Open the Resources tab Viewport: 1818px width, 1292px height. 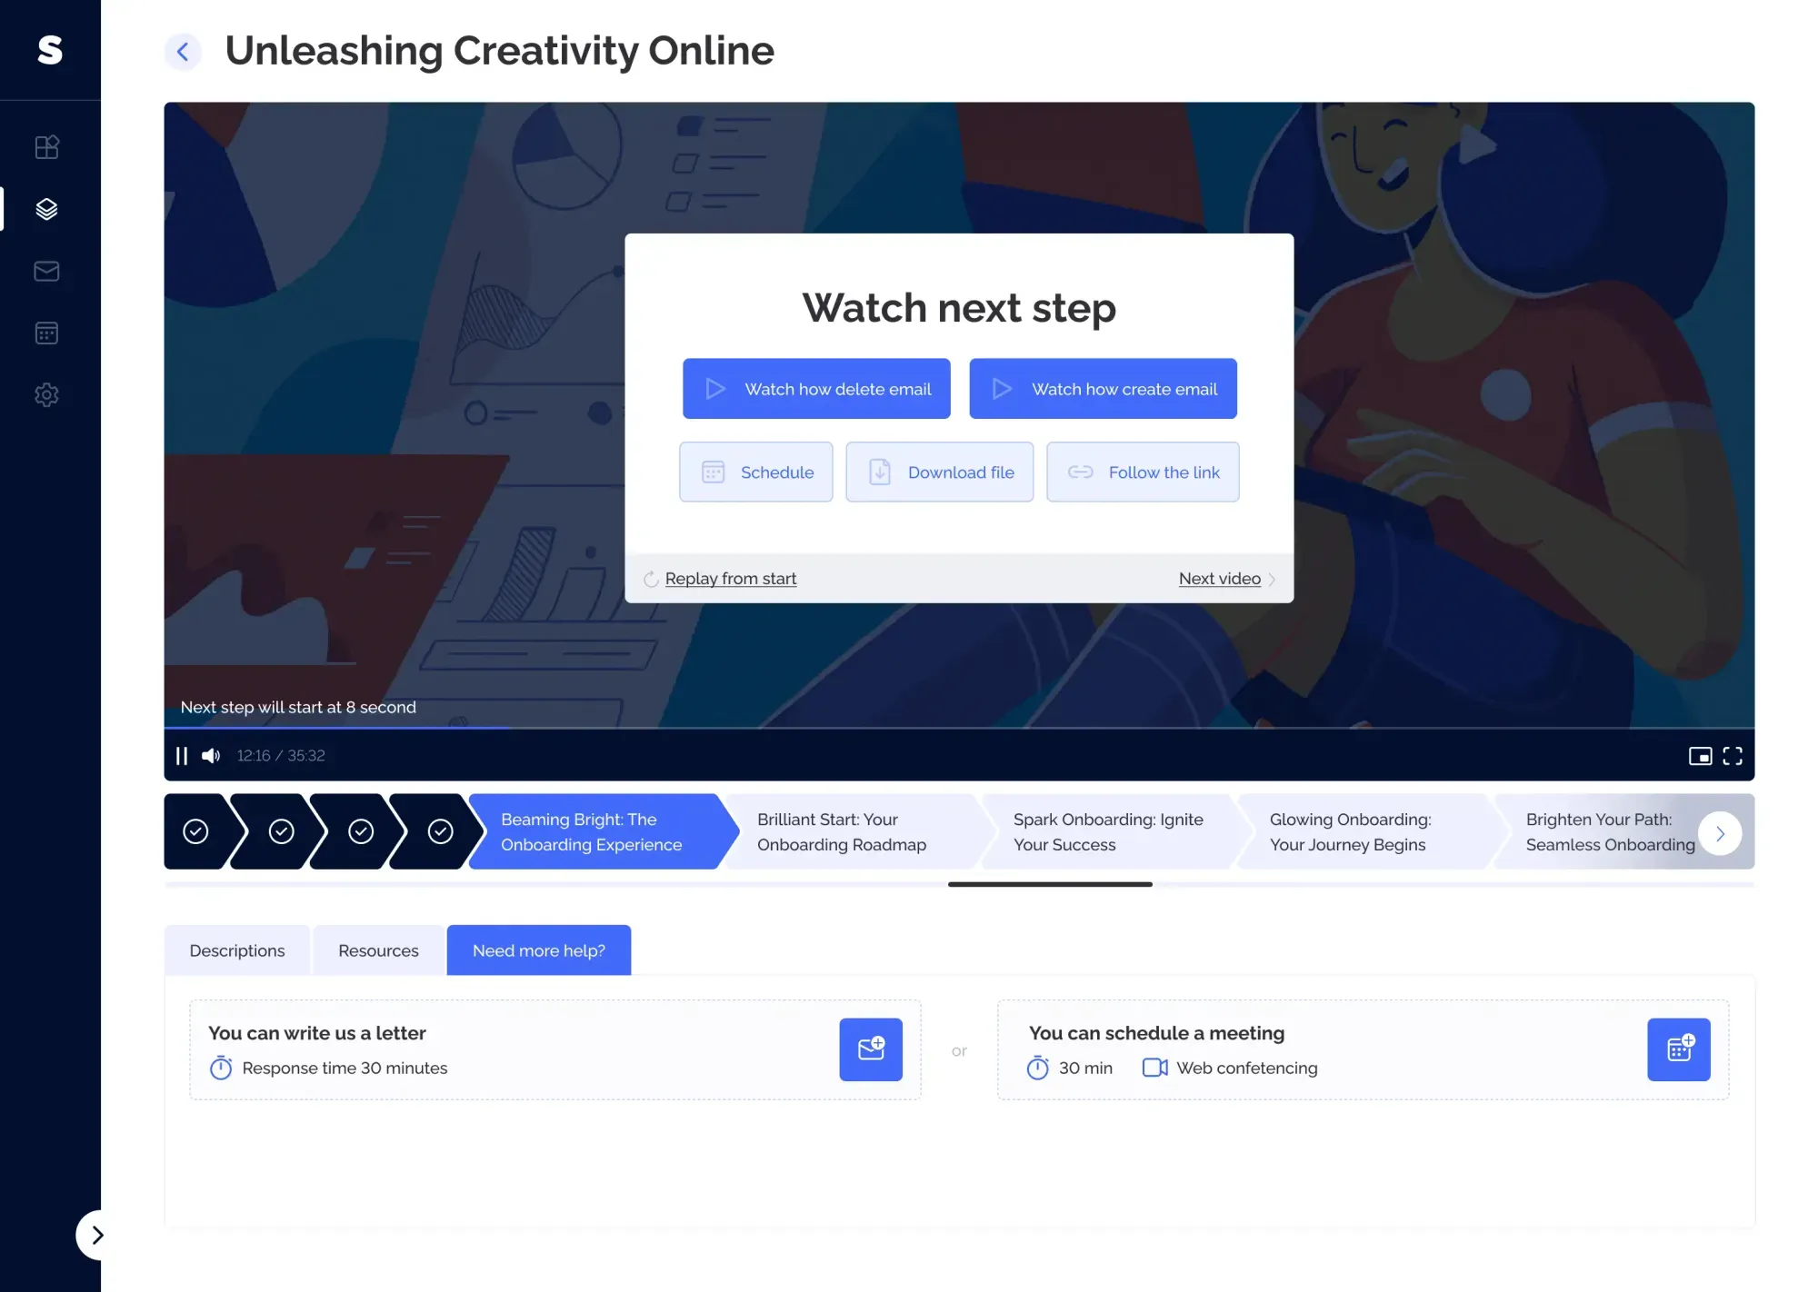coord(377,949)
